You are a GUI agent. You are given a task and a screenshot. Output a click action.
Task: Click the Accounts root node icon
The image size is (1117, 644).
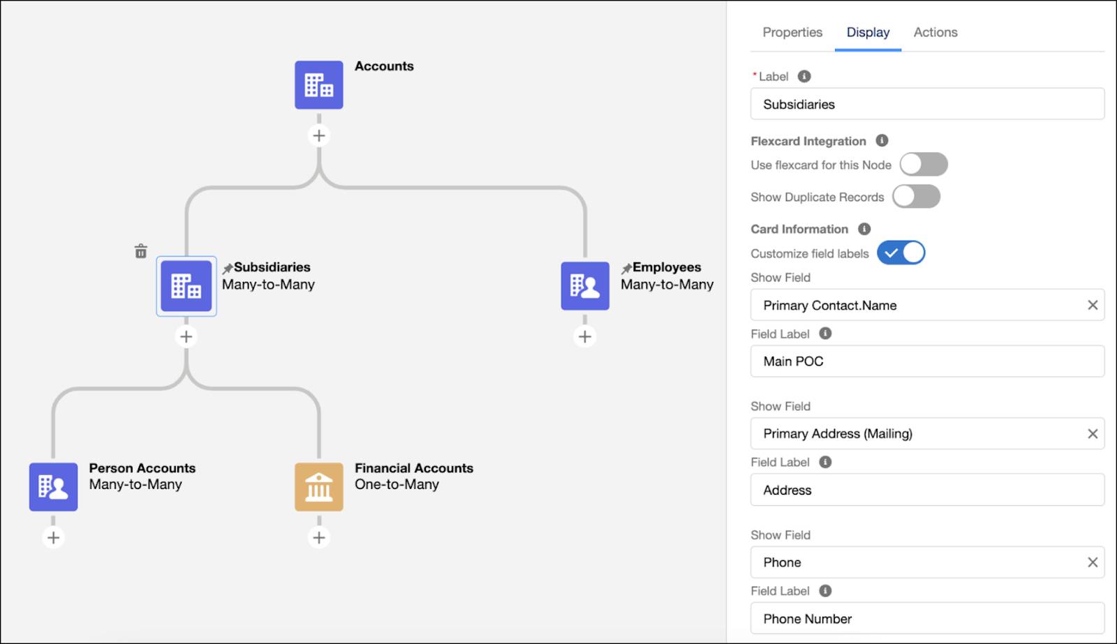click(x=318, y=85)
